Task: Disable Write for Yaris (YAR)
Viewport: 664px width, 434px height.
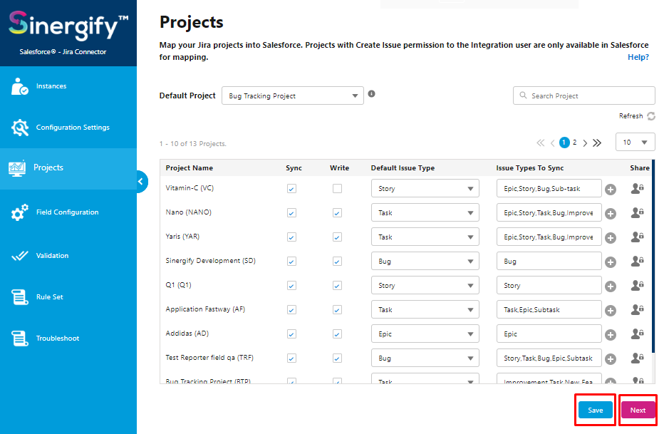Action: [337, 237]
